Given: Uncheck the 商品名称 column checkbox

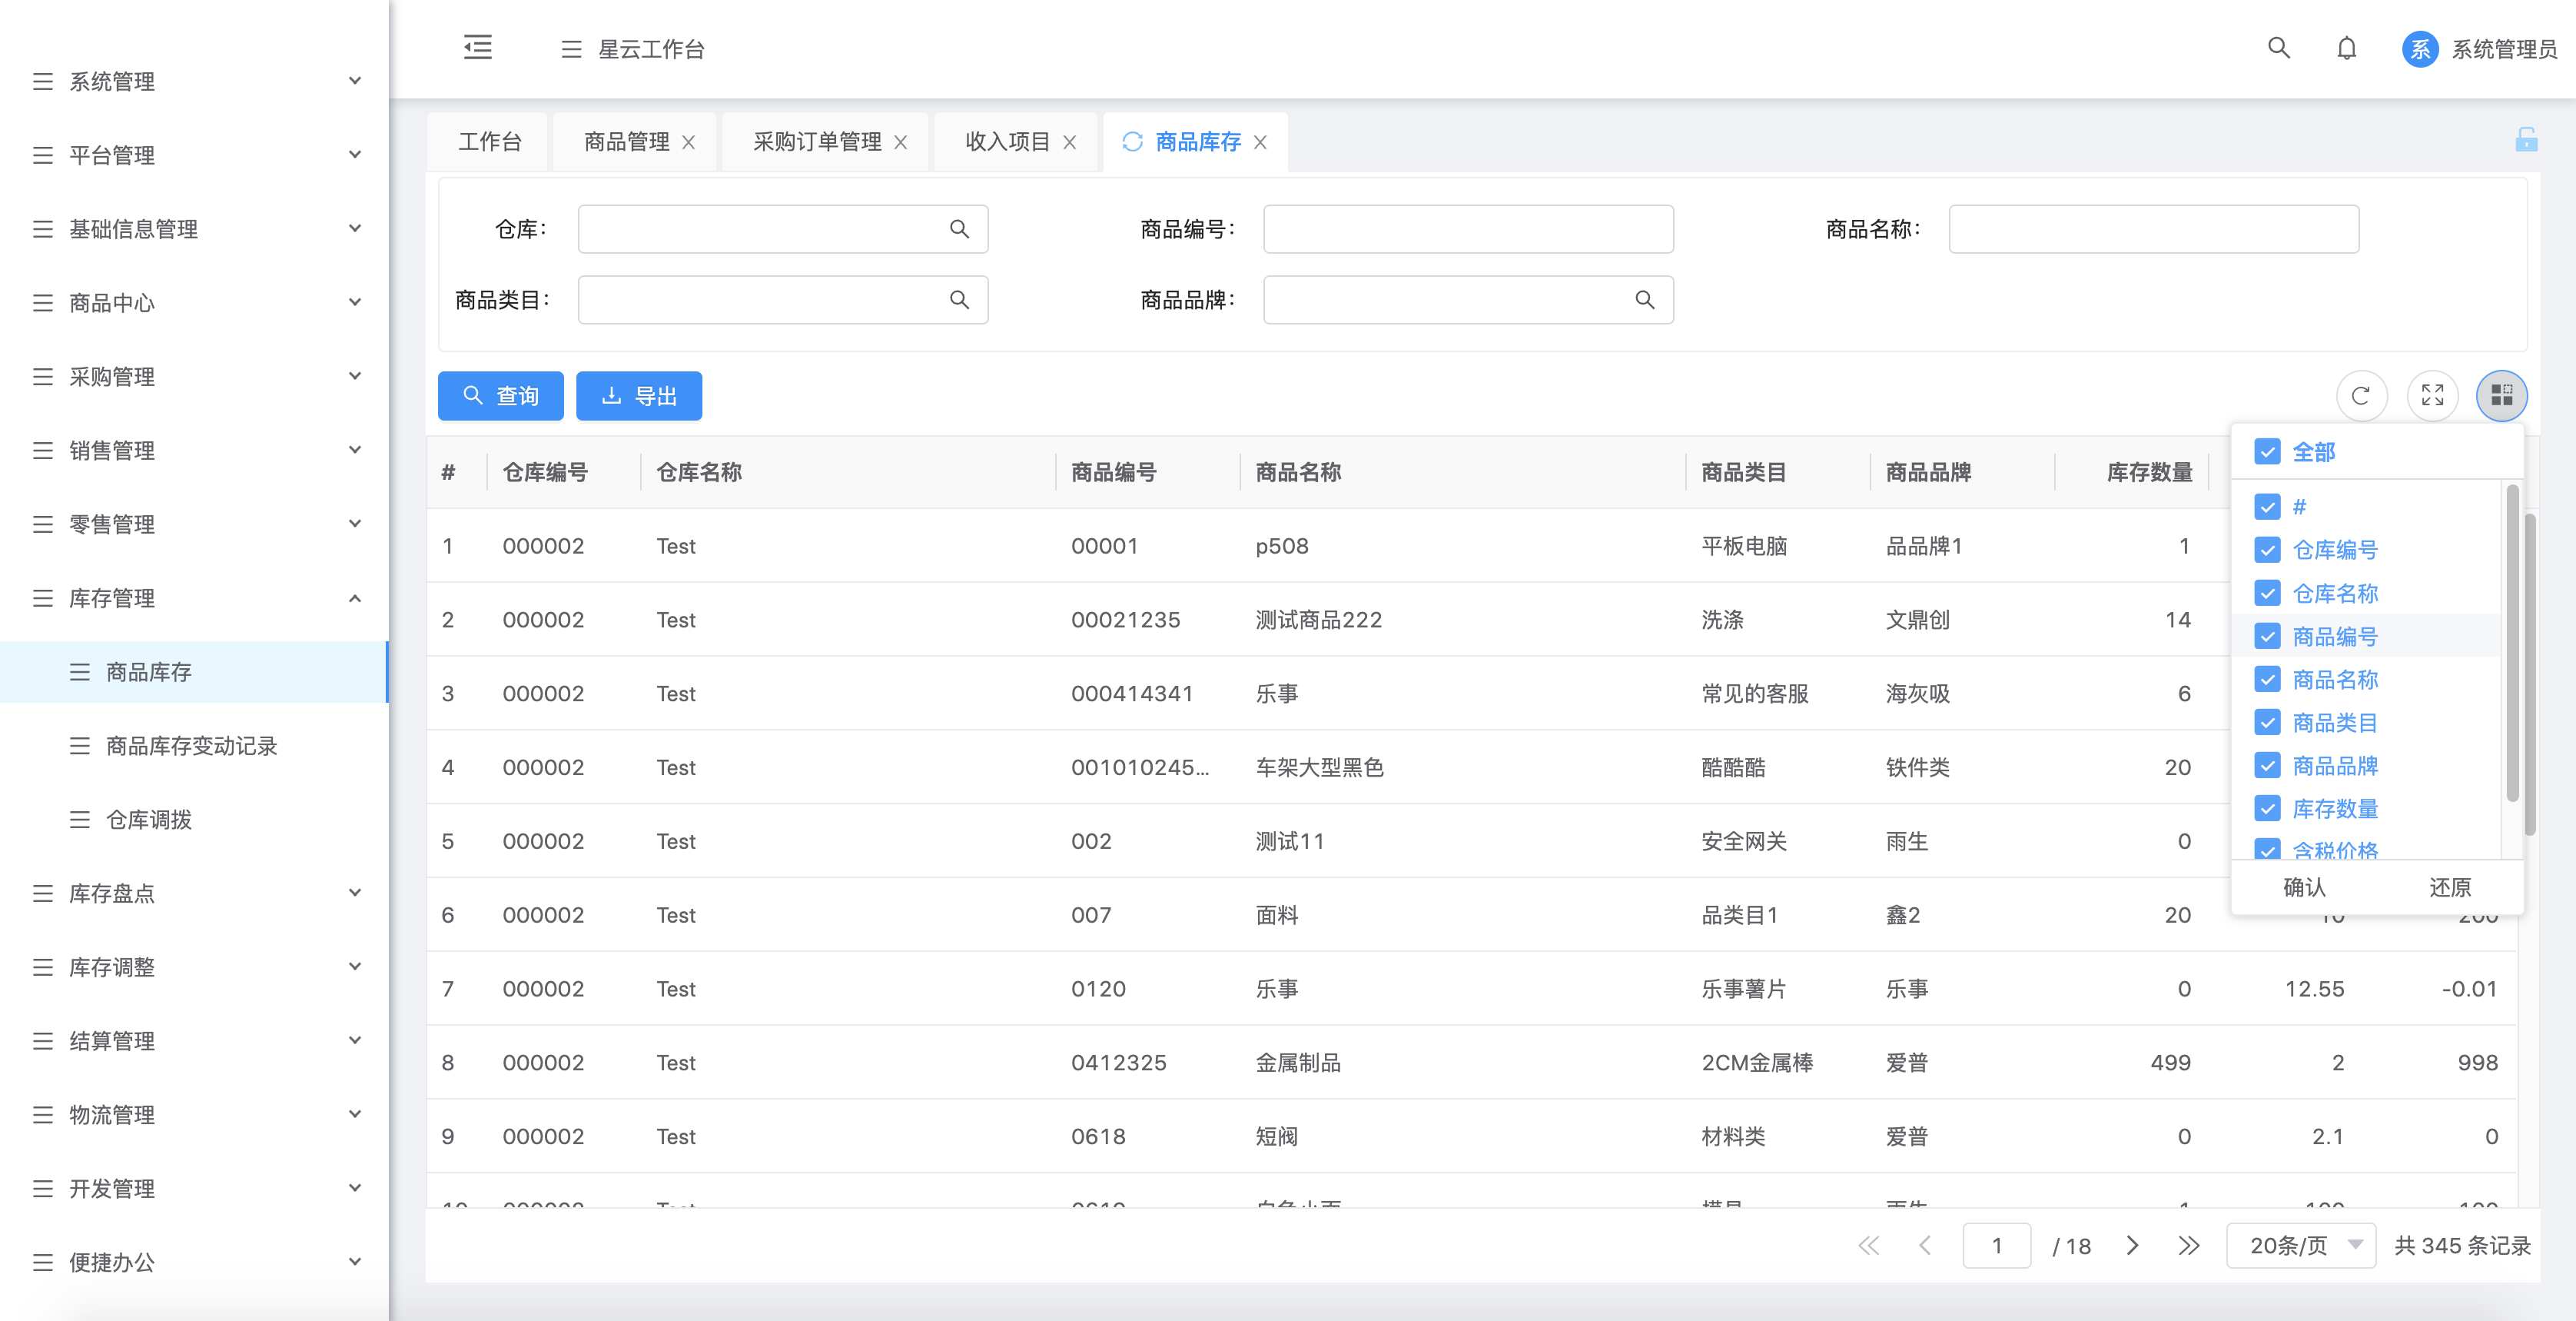Looking at the screenshot, I should coord(2267,678).
